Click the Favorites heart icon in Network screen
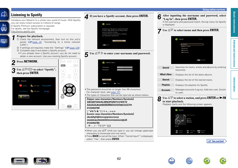 21,86
